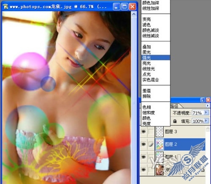Click layers panel scroll up arrow
This screenshot has width=211, height=184.
point(208,129)
